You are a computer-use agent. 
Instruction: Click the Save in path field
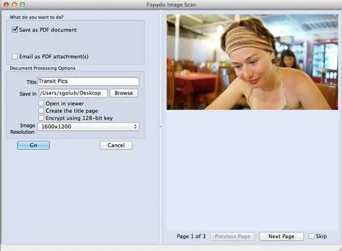pyautogui.click(x=73, y=93)
